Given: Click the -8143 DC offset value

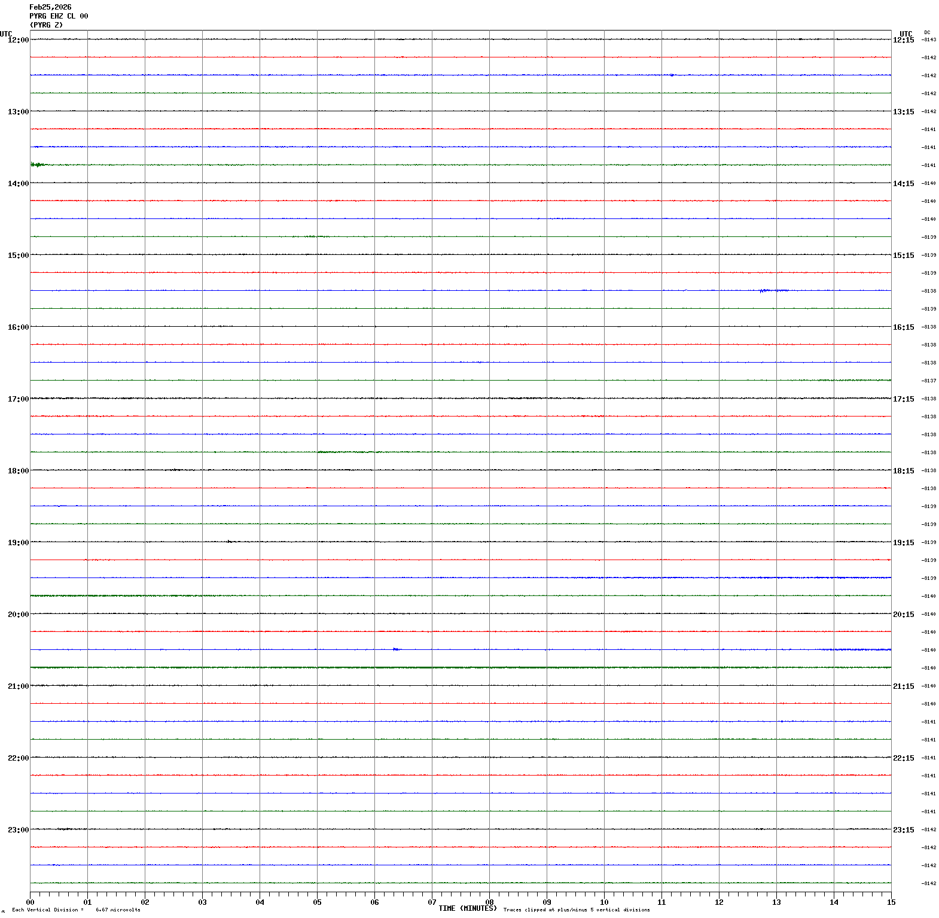Looking at the screenshot, I should (929, 39).
